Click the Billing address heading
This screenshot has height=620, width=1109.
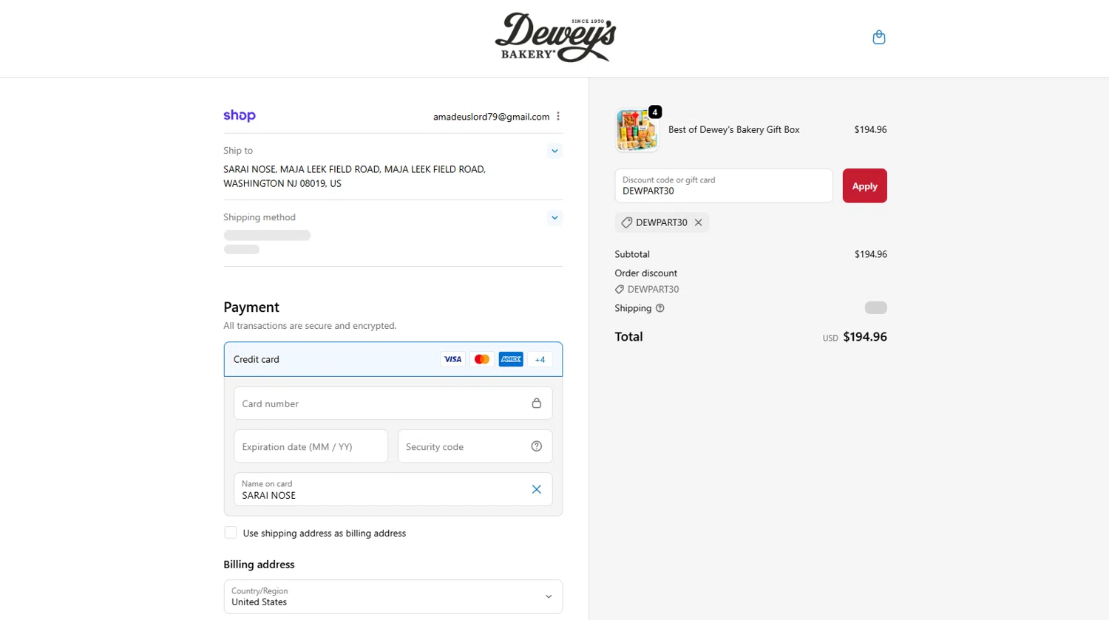pyautogui.click(x=259, y=564)
